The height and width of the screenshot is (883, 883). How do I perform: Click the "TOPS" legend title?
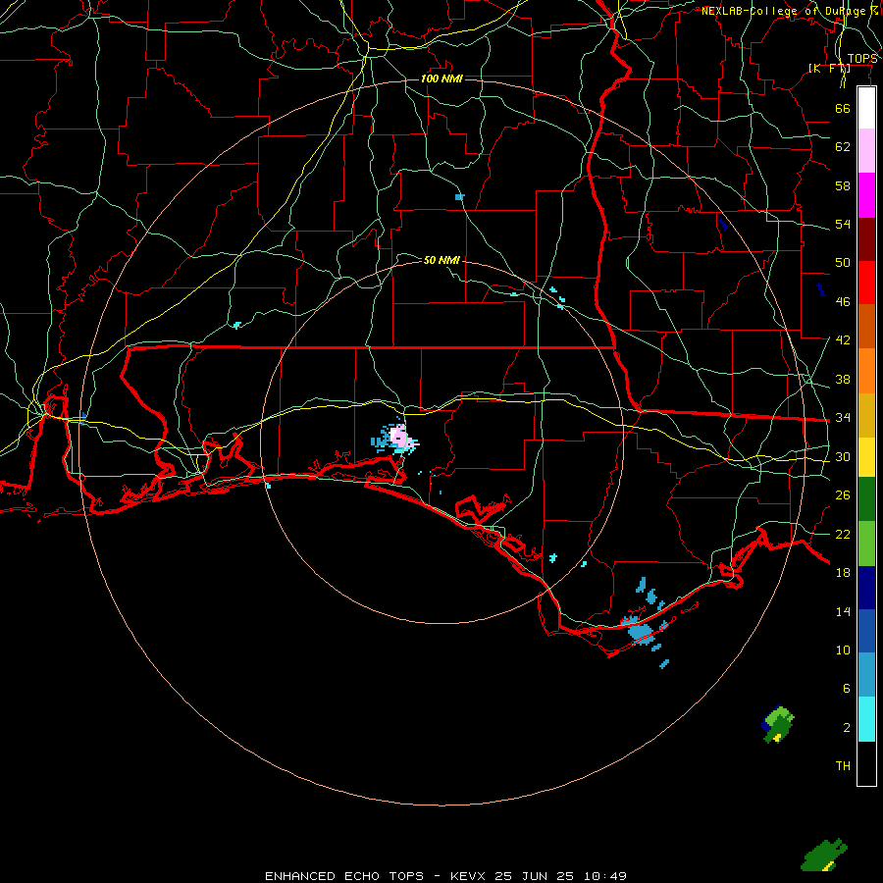coord(862,59)
